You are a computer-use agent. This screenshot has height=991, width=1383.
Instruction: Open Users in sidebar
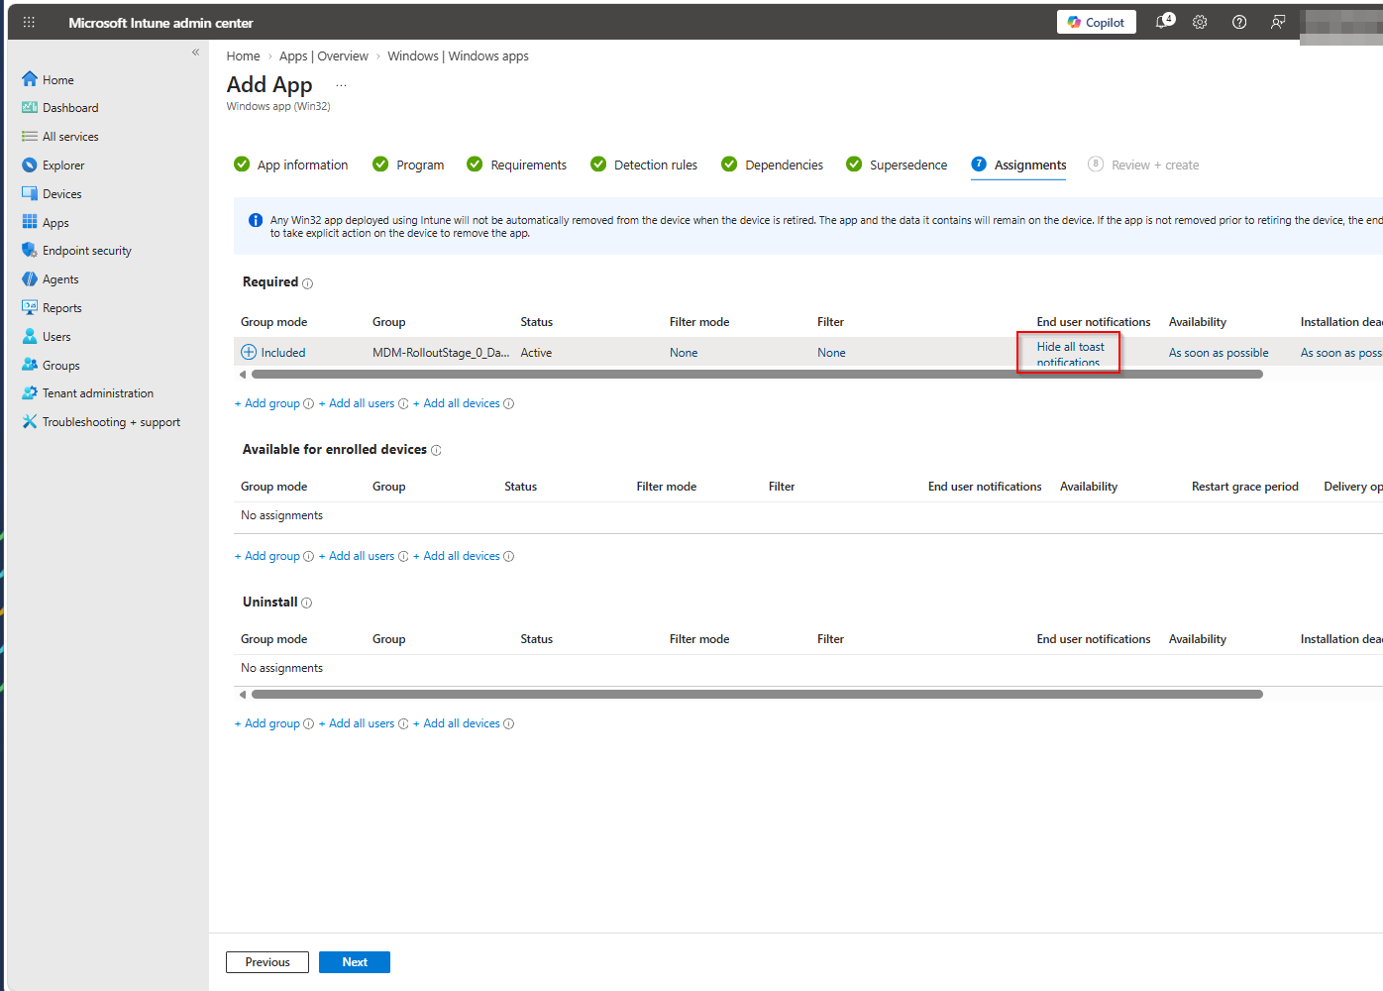56,337
